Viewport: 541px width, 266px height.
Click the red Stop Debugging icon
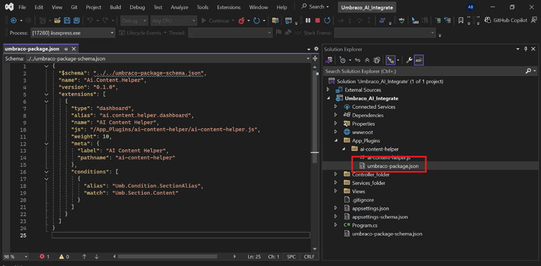[x=318, y=21]
